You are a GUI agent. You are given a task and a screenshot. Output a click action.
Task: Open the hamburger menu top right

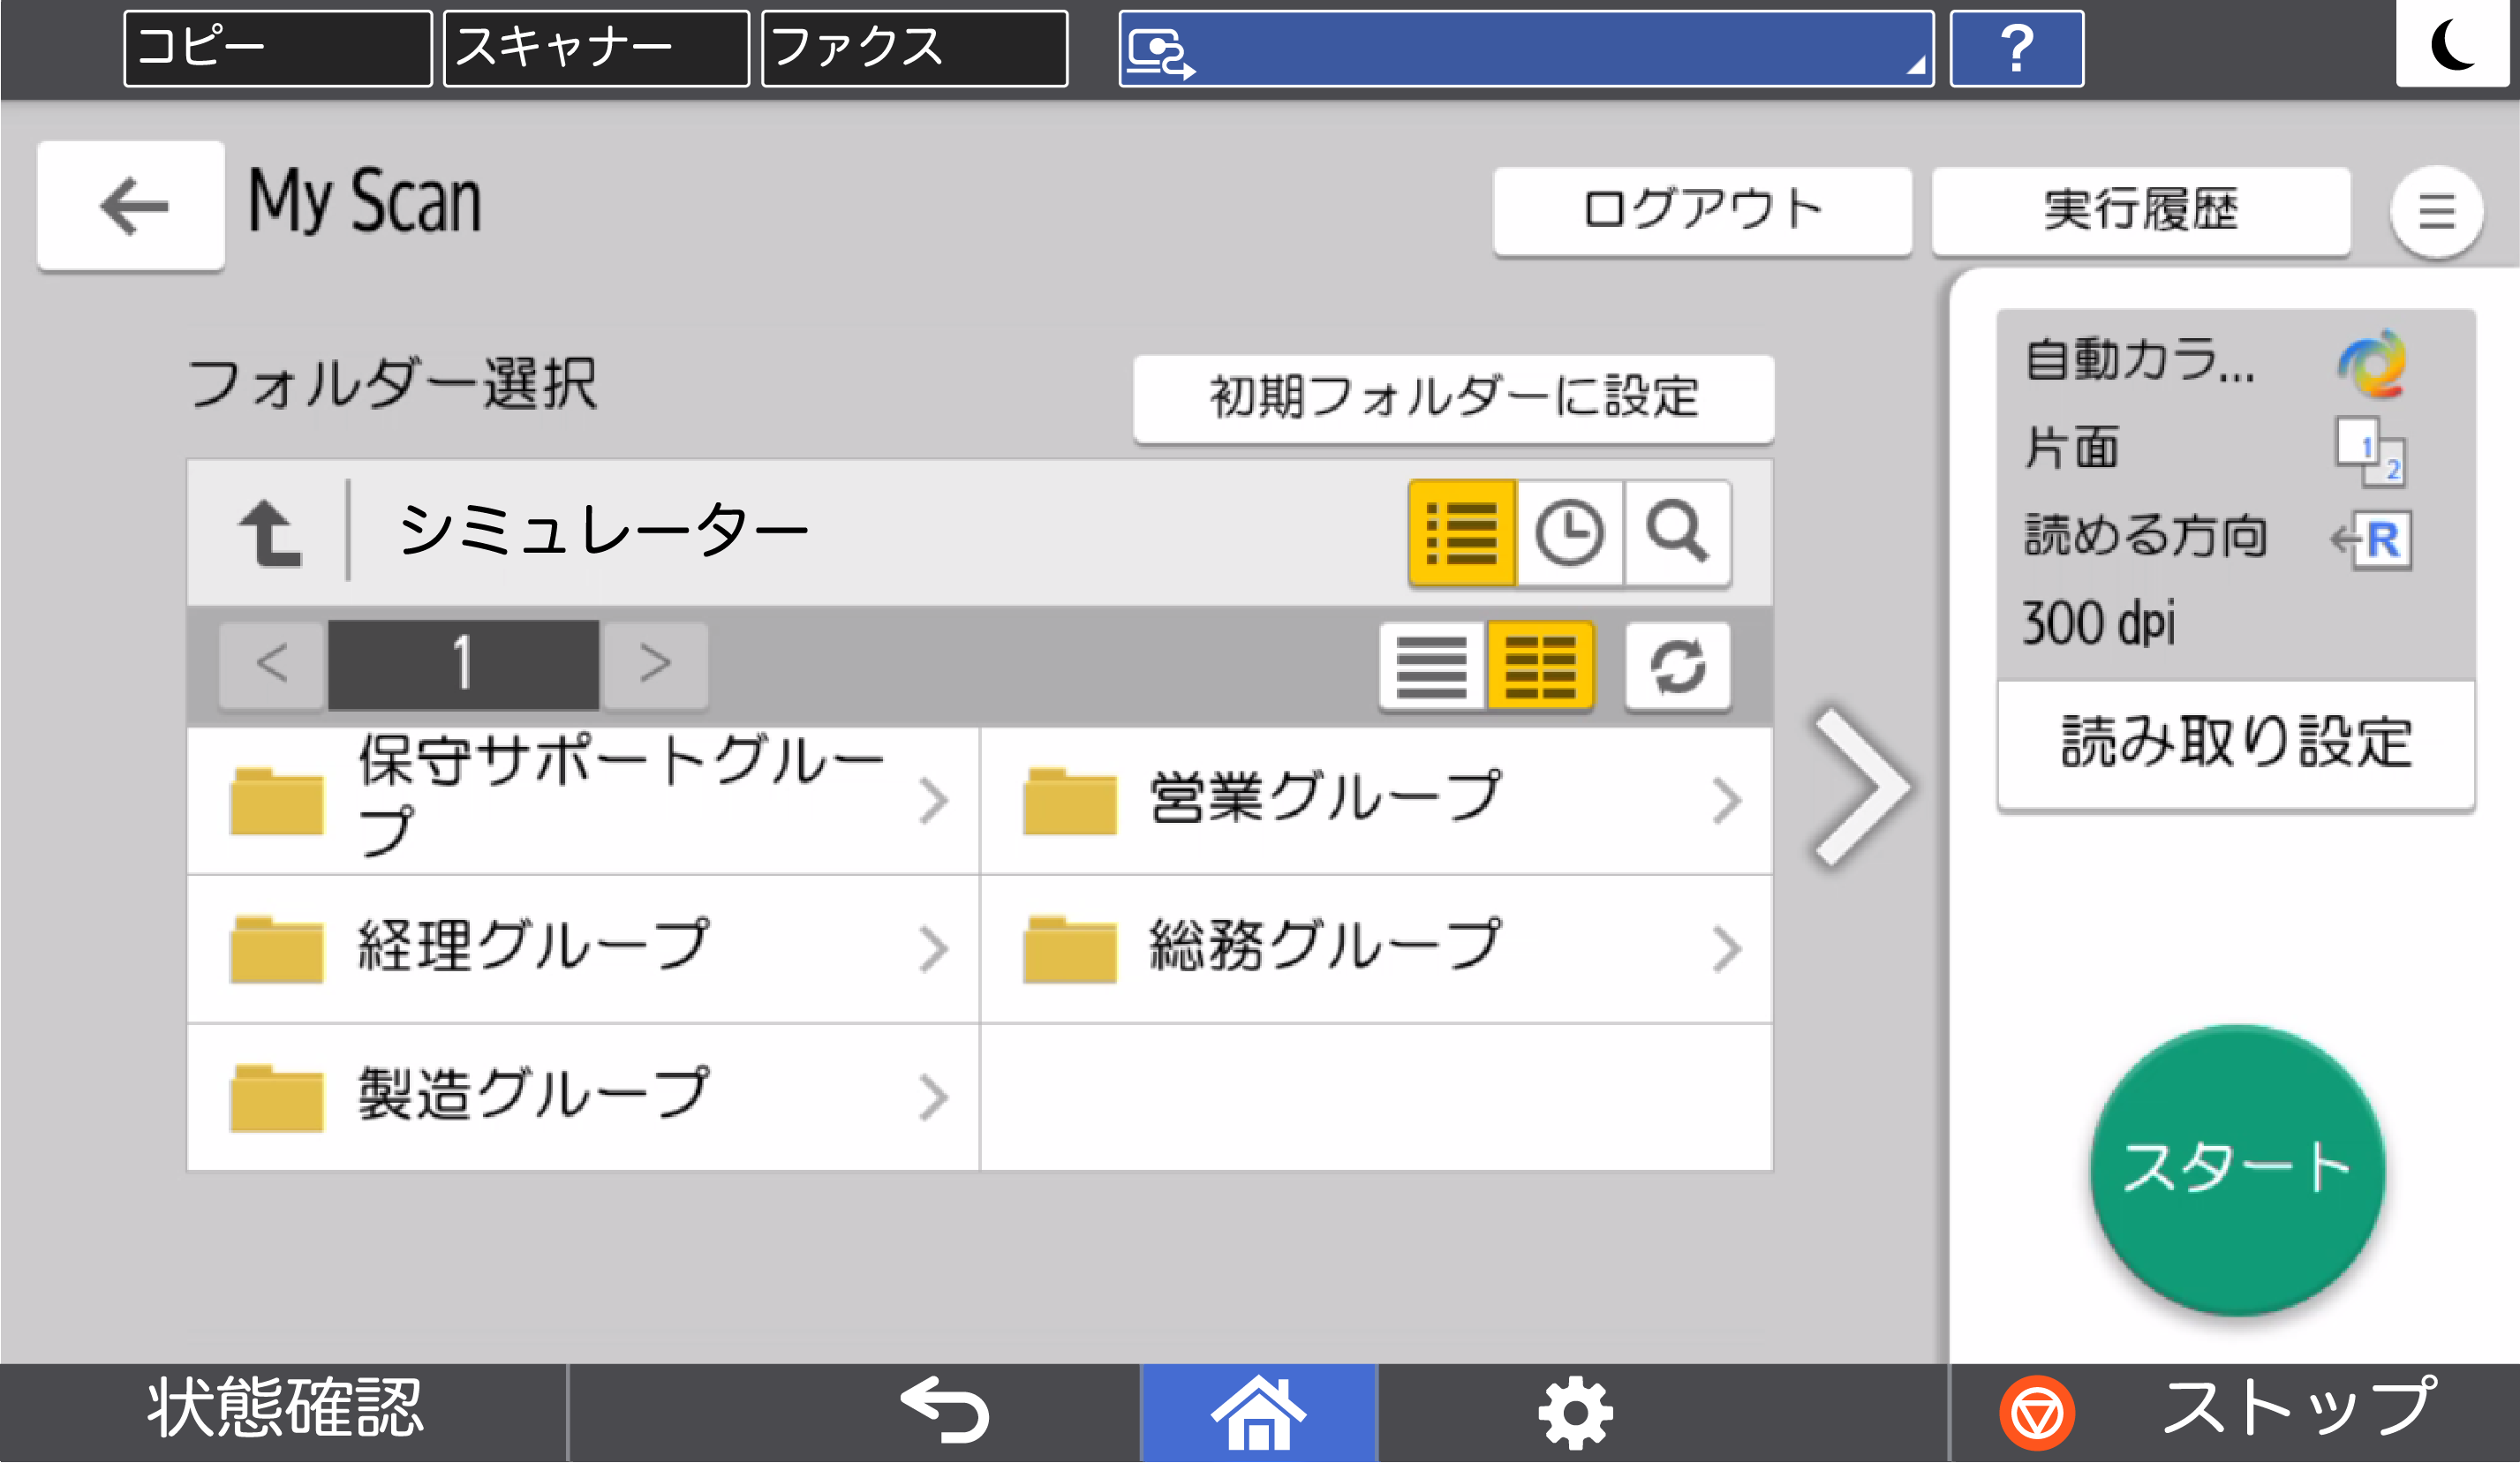click(2437, 210)
